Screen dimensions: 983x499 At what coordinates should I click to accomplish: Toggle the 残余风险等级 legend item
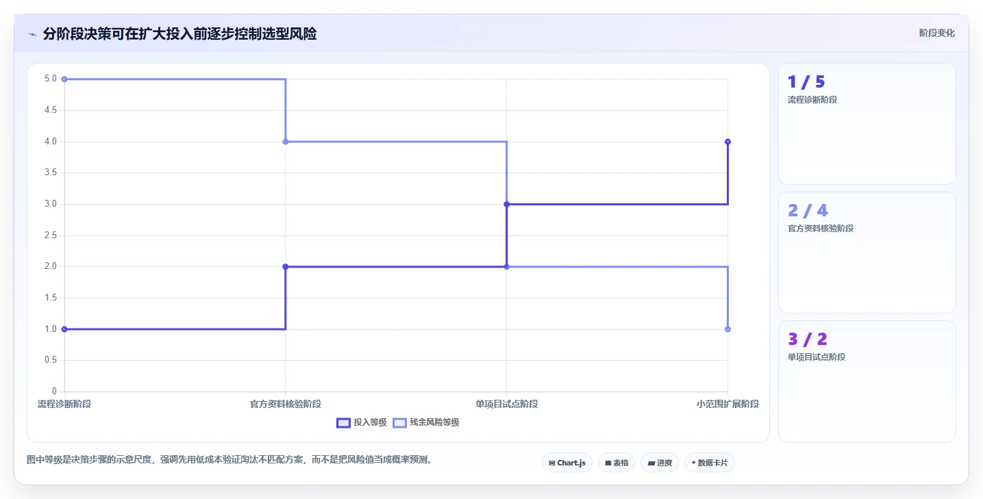(x=425, y=422)
